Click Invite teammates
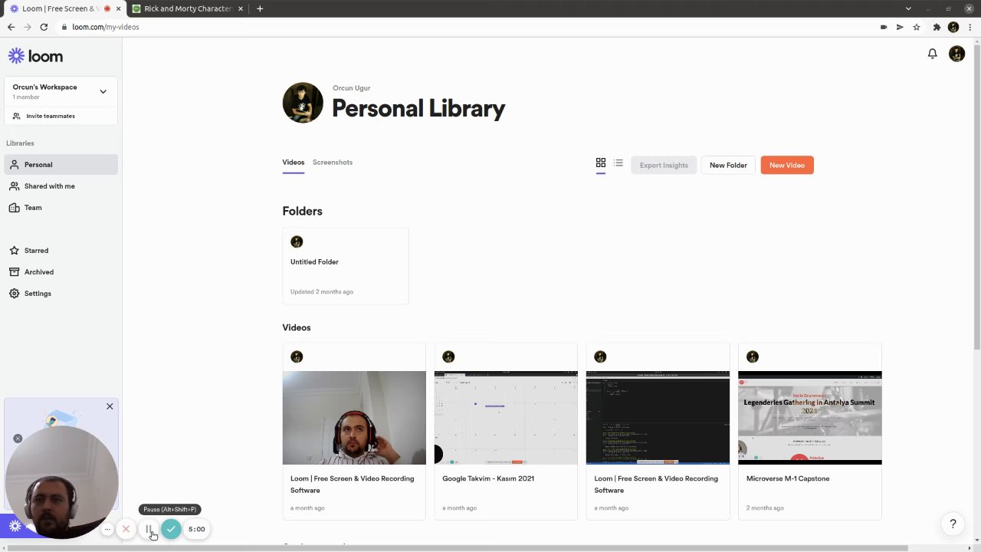Screen dimensions: 981x552 pos(51,116)
